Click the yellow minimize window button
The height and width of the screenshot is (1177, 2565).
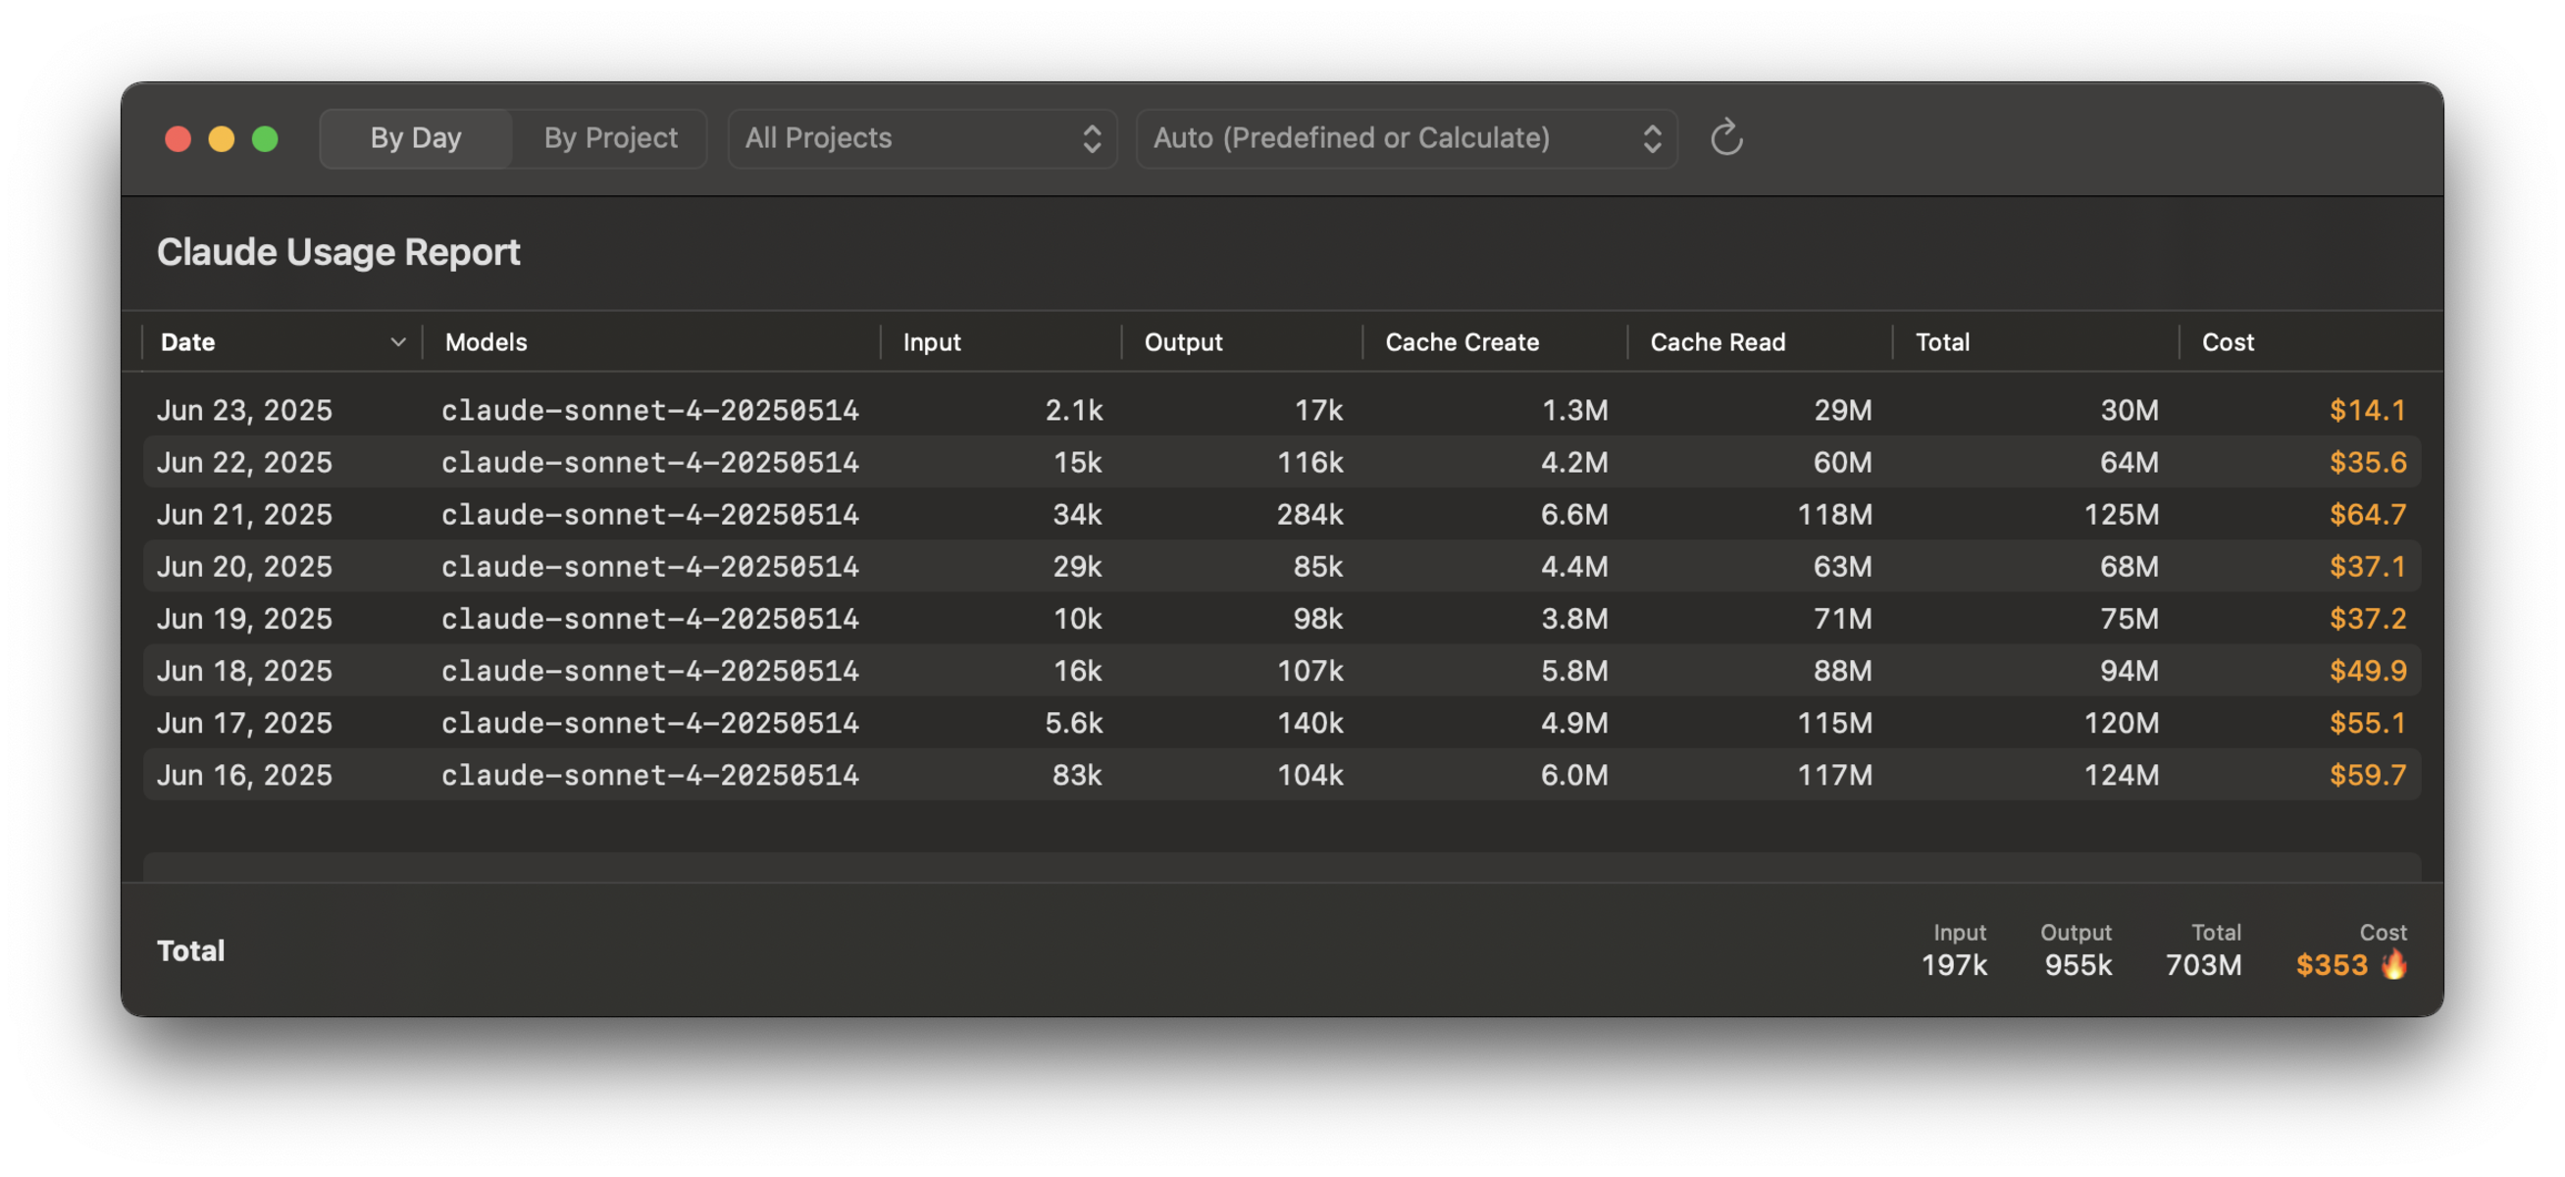221,138
